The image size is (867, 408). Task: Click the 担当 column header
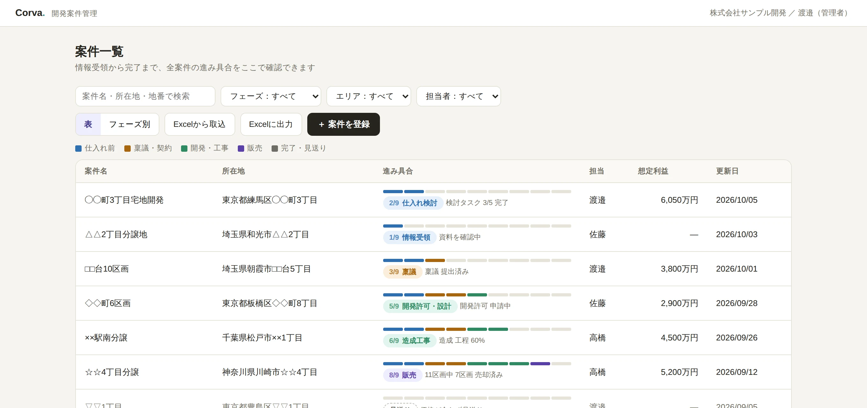(x=596, y=171)
